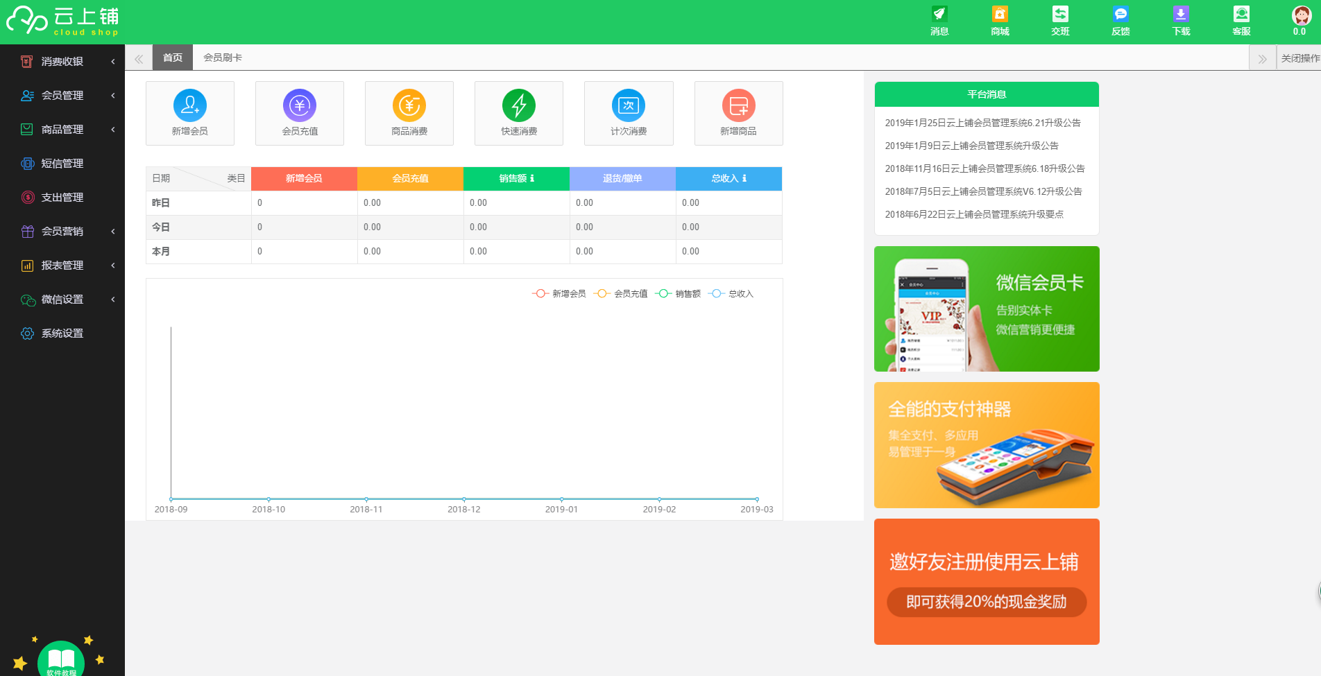Image resolution: width=1321 pixels, height=676 pixels.
Task: Click the 报表管理 chart icon
Action: (27, 265)
